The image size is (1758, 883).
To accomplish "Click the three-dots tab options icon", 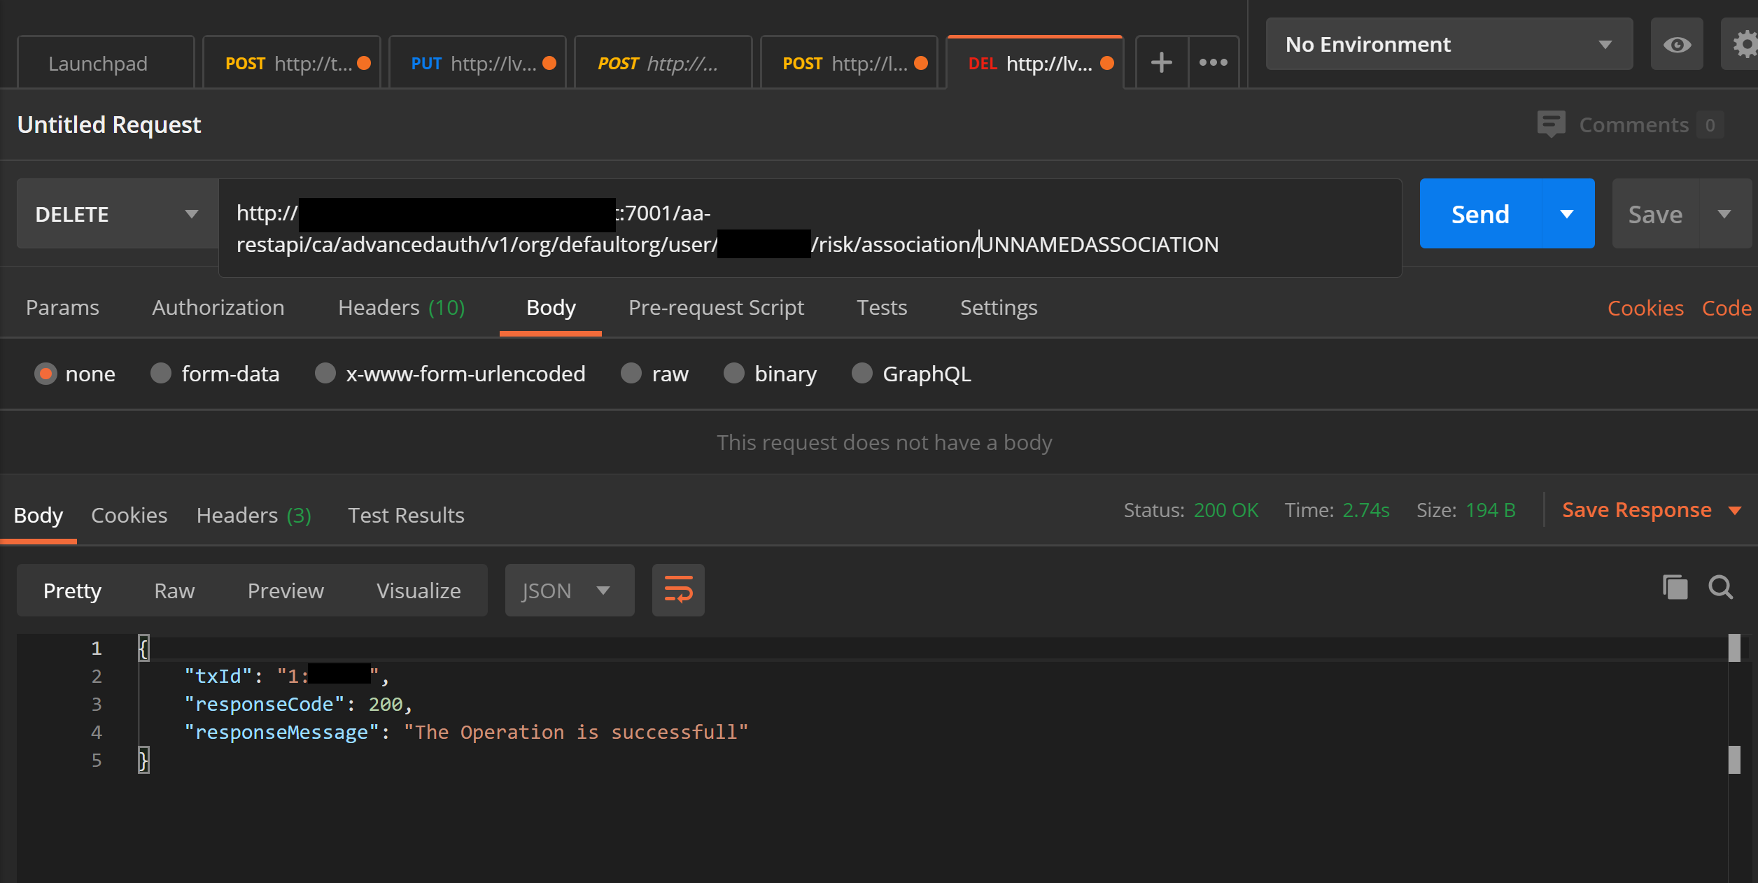I will point(1213,63).
